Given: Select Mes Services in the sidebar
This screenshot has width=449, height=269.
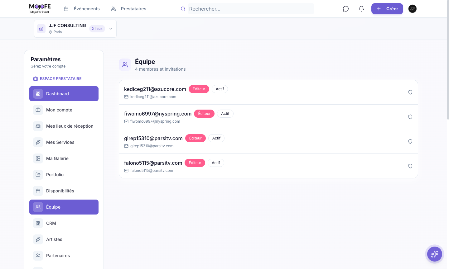Looking at the screenshot, I should pos(64,142).
